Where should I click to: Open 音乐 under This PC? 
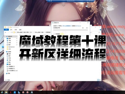tap(9, 62)
